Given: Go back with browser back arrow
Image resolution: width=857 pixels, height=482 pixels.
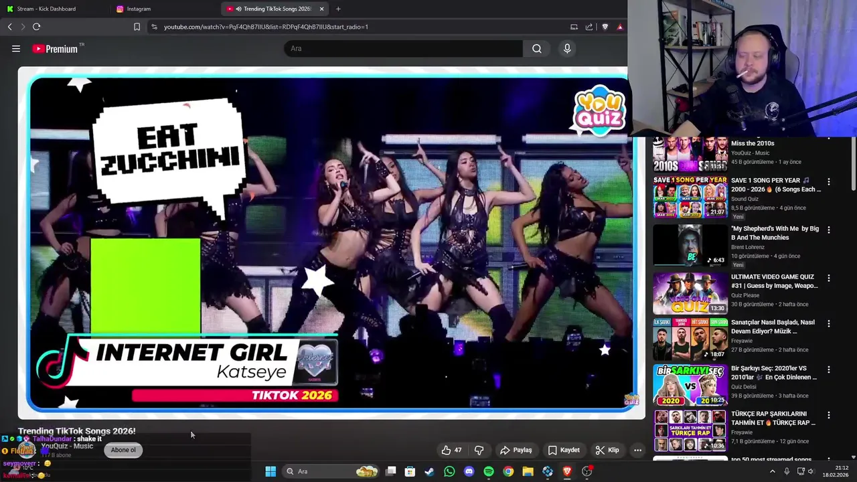Looking at the screenshot, I should click(x=10, y=27).
